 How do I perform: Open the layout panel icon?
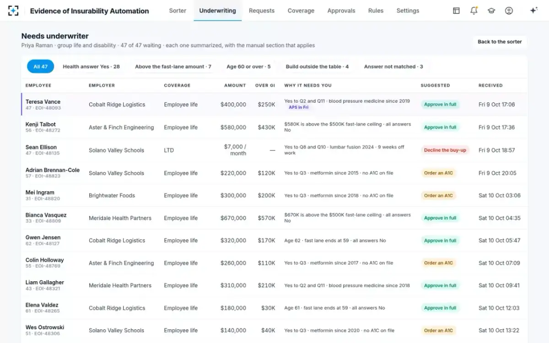(x=456, y=11)
